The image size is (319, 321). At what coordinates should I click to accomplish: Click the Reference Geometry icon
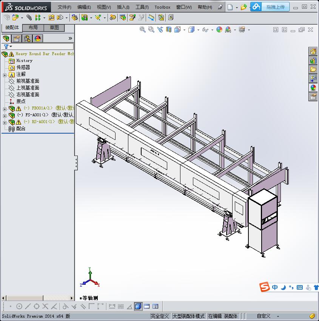tap(98, 18)
